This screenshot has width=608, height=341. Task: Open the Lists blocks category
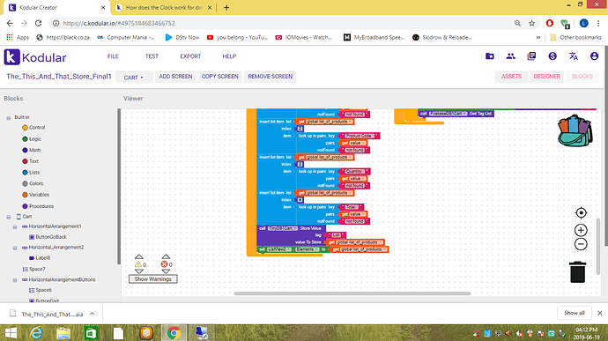tap(31, 172)
